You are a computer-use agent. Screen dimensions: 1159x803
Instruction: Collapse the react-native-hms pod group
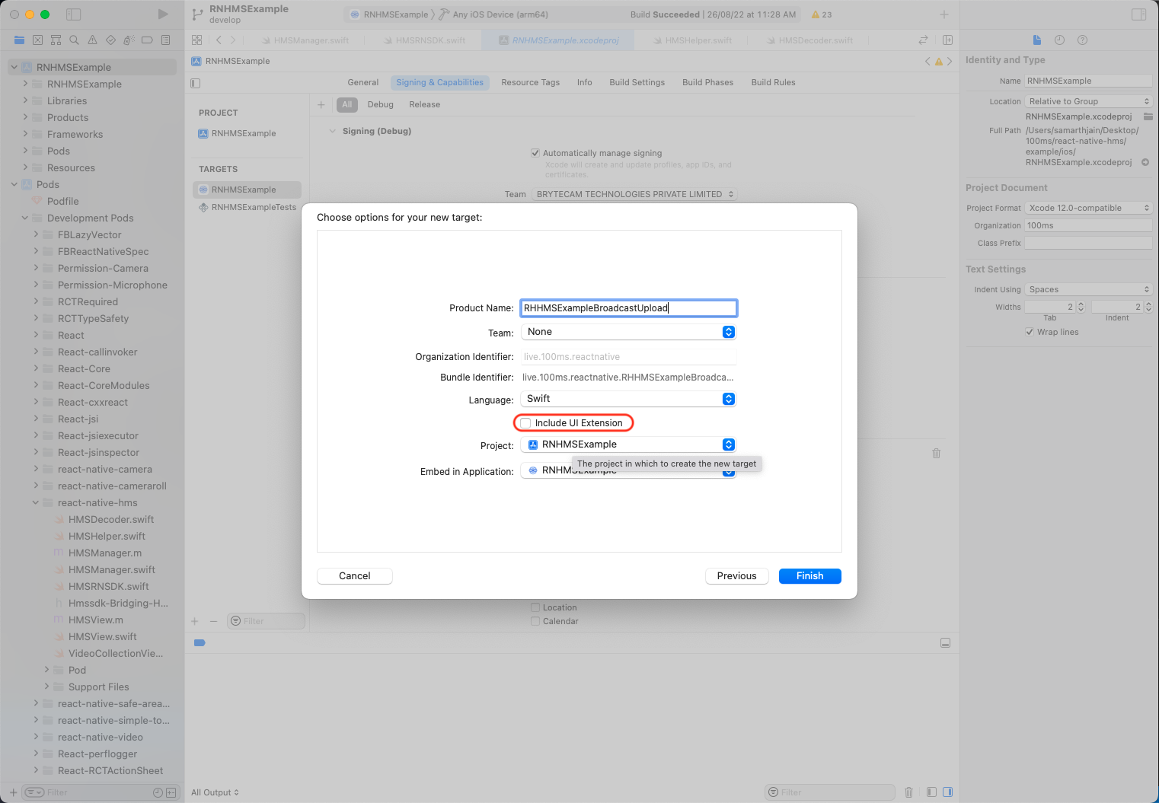[35, 502]
